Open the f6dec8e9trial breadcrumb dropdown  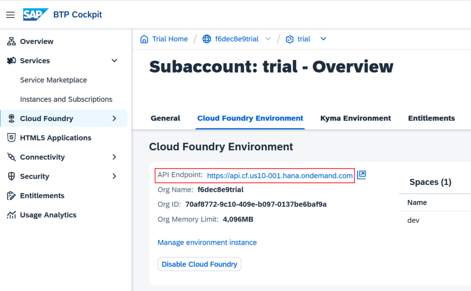[x=268, y=39]
